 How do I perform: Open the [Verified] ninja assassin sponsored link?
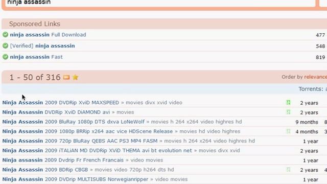point(42,45)
